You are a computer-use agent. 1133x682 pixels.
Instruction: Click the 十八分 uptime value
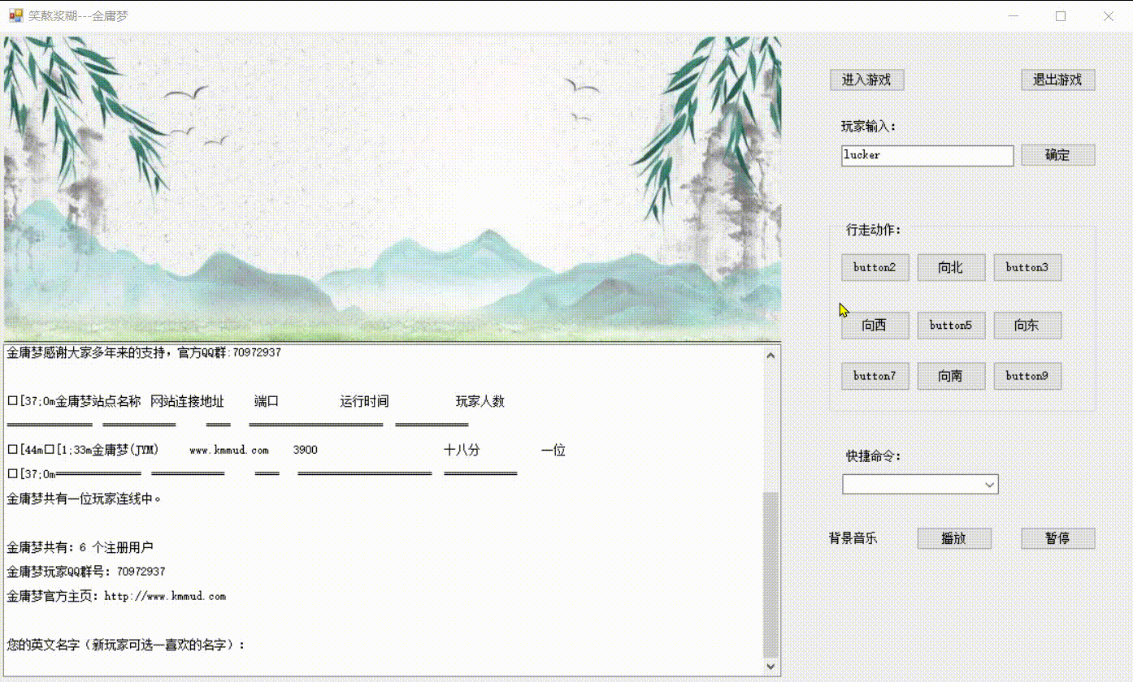(x=462, y=450)
